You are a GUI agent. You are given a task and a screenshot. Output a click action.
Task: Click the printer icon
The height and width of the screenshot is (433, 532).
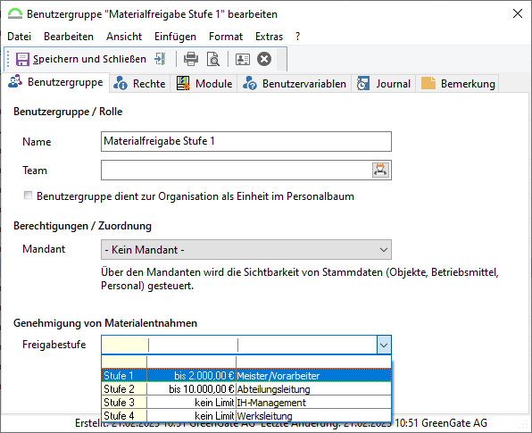point(191,59)
